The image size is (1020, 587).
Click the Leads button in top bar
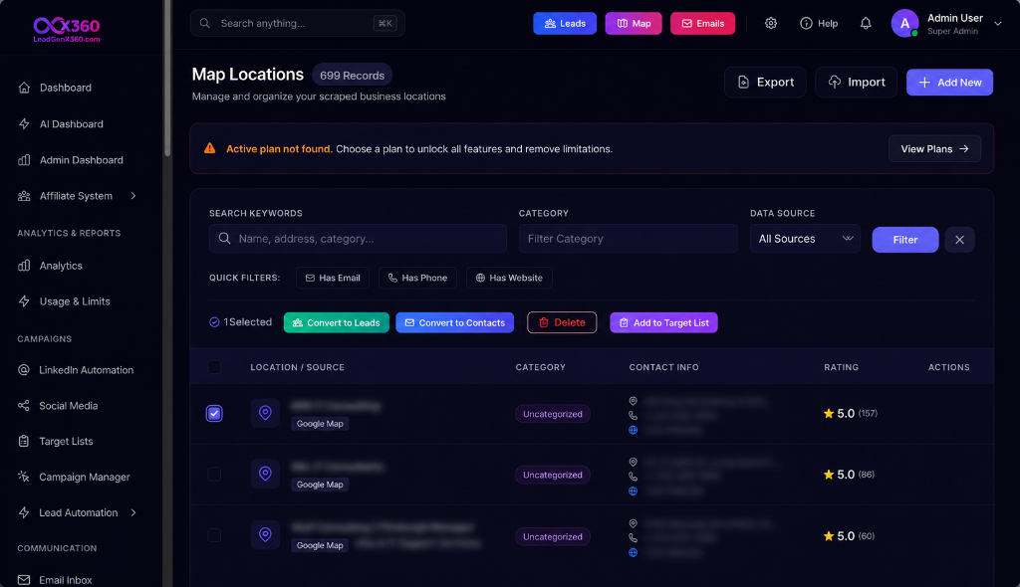click(565, 24)
